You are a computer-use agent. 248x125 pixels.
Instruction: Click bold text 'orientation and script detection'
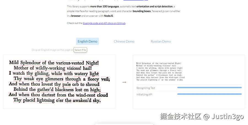coord(154,7)
